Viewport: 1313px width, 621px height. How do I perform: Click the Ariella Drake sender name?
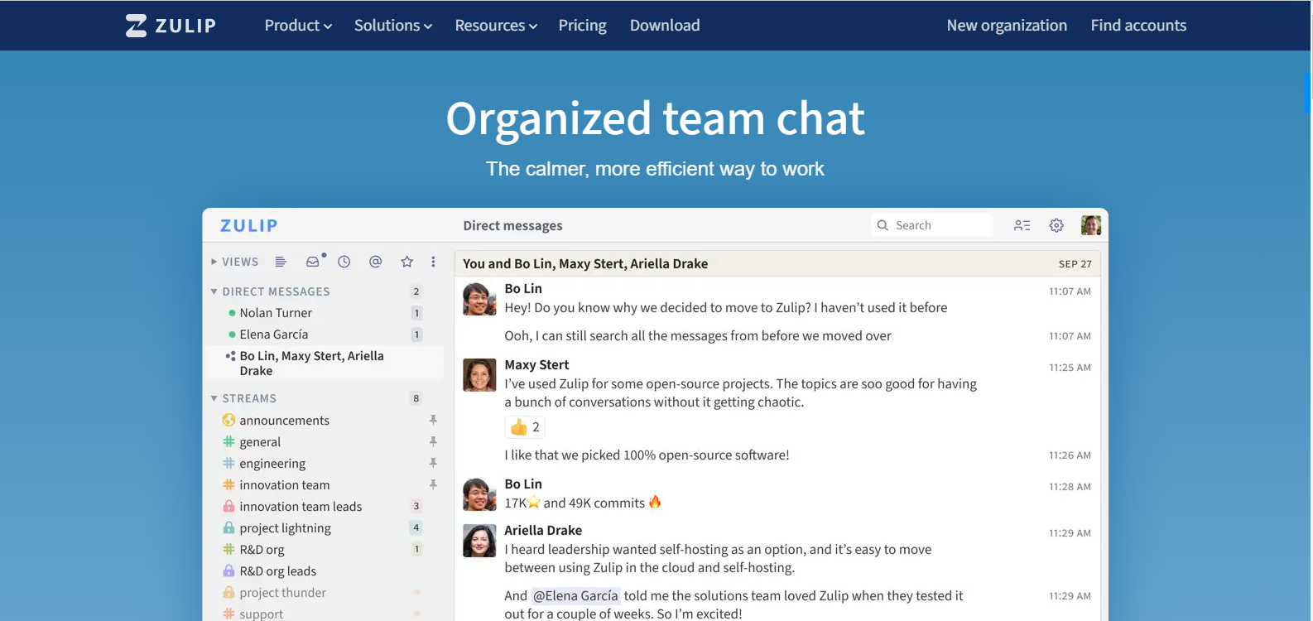click(543, 531)
